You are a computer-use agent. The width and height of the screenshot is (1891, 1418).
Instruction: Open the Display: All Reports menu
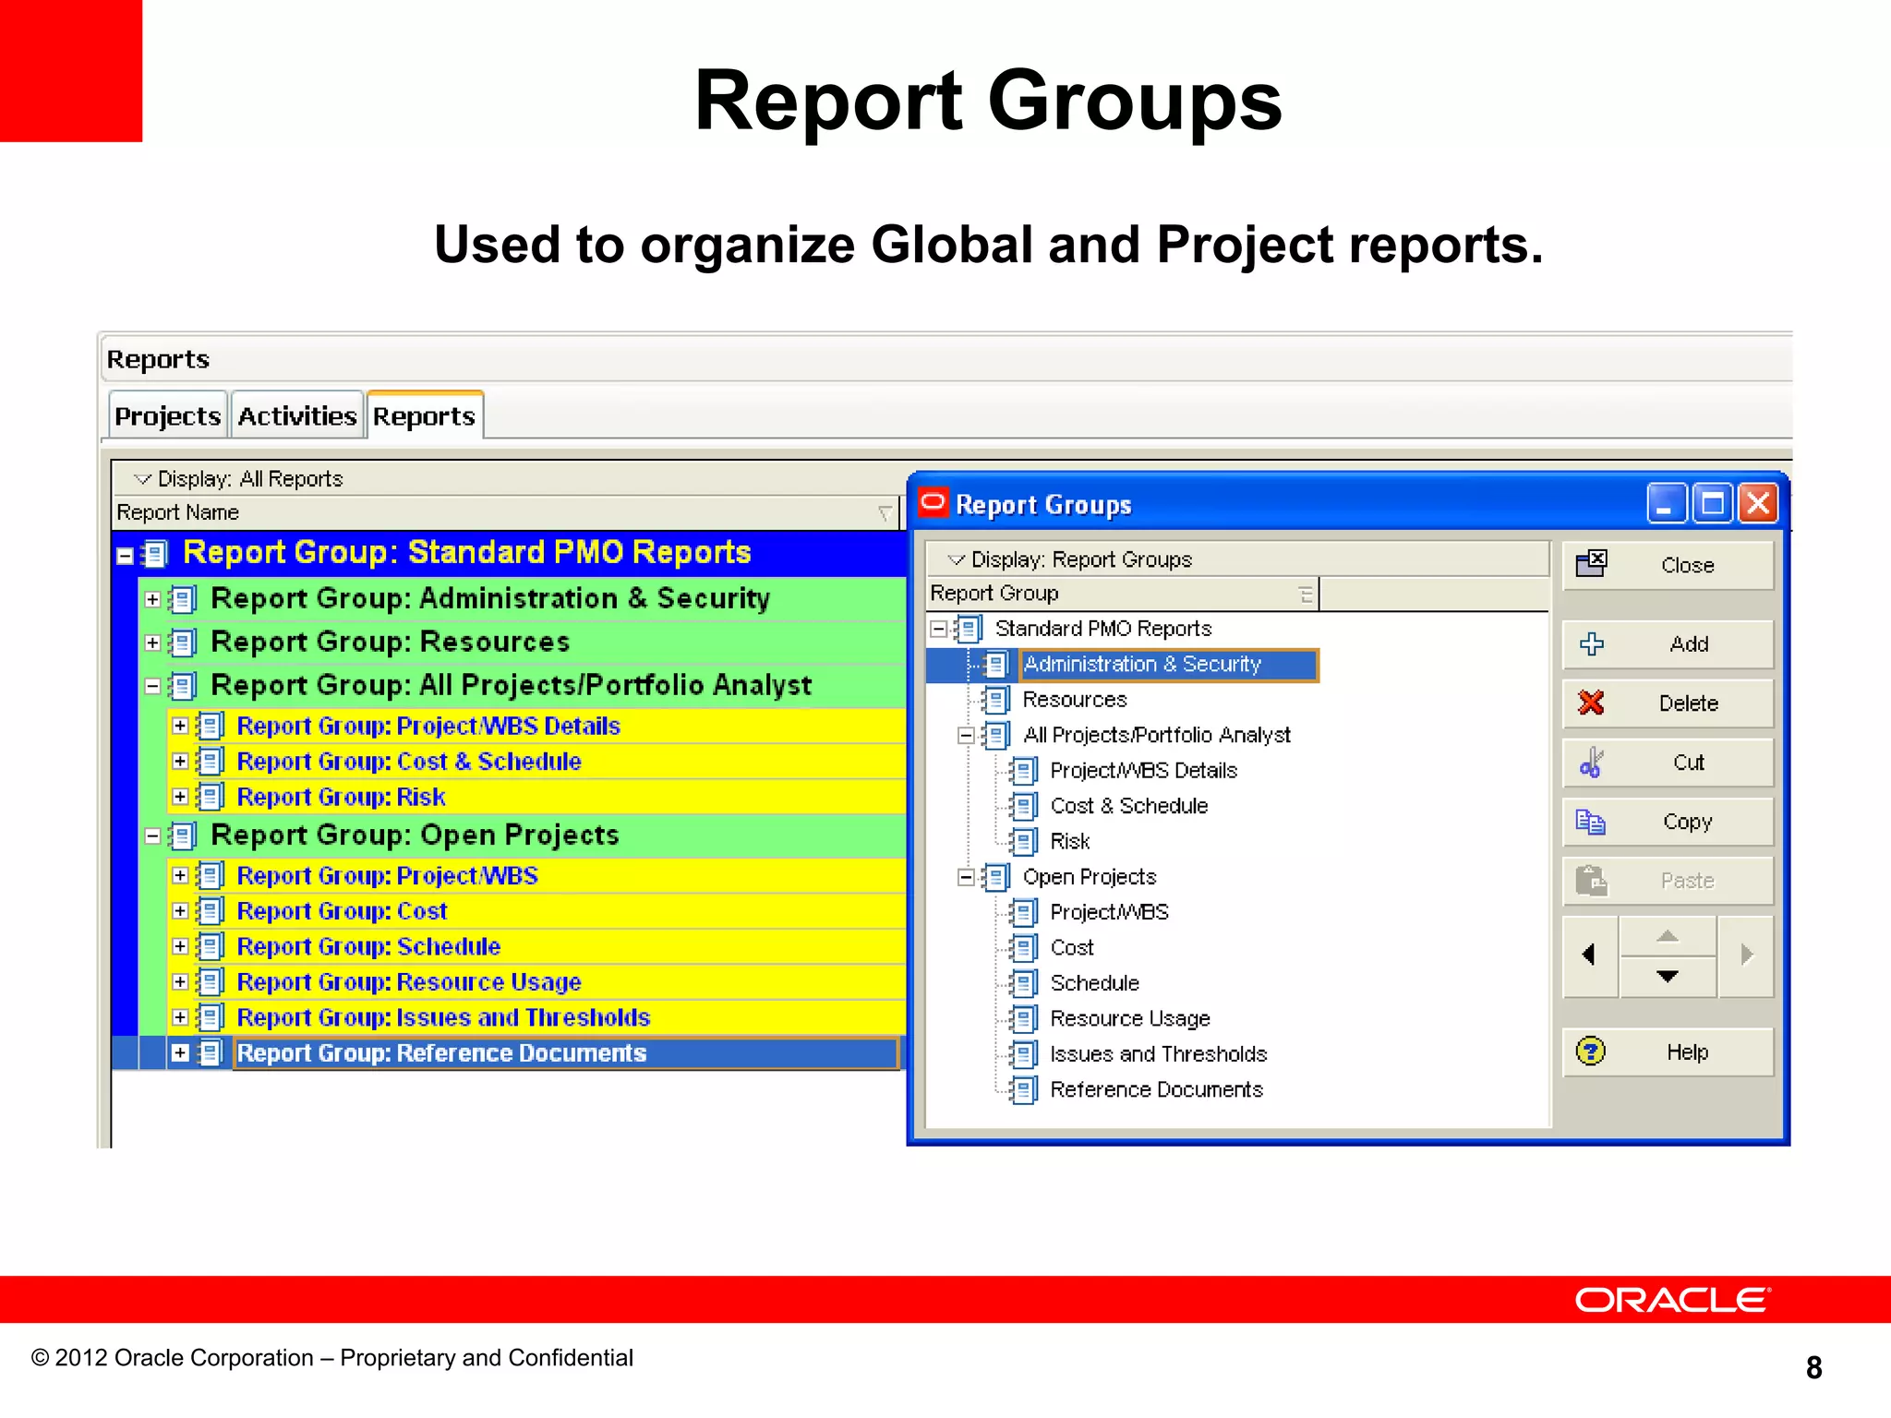[x=239, y=478]
